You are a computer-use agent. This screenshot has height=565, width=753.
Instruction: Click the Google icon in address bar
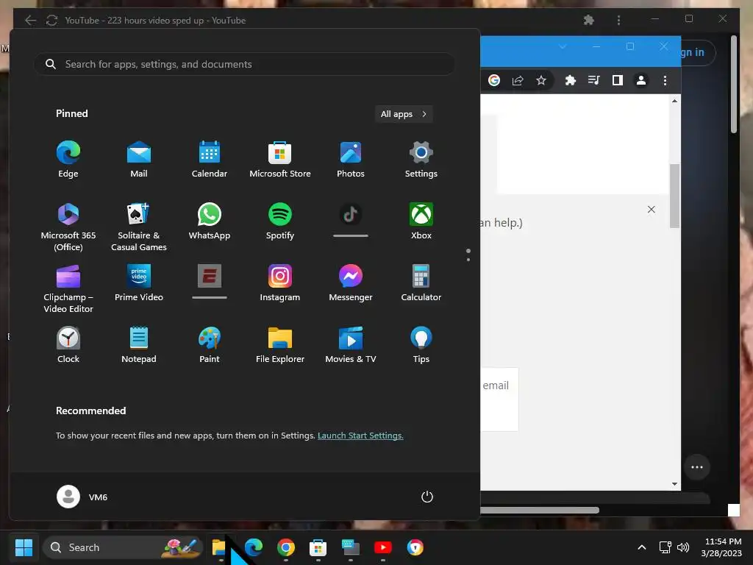point(494,80)
